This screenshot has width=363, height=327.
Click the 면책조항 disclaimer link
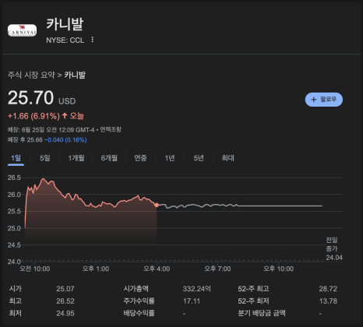click(x=111, y=129)
